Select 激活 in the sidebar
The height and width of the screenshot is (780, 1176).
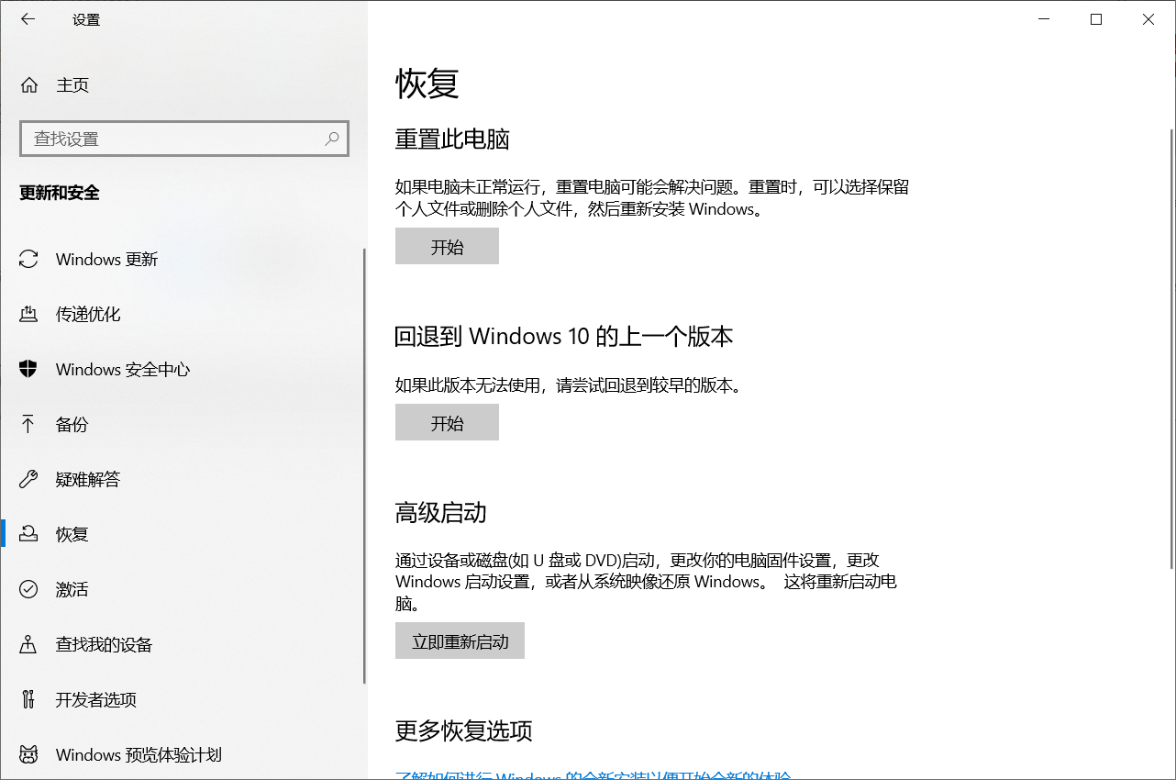[x=182, y=590]
